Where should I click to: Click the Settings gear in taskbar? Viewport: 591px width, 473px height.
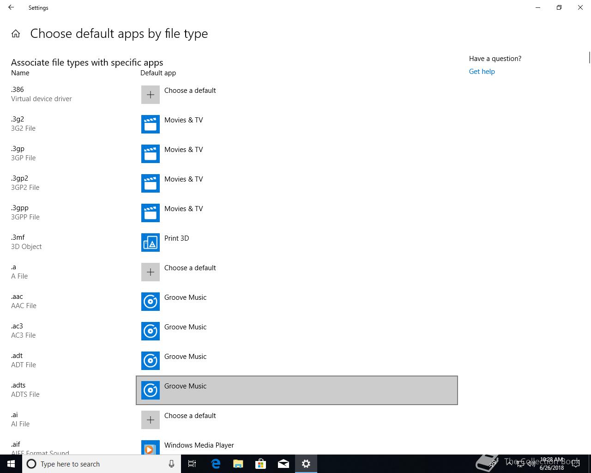coord(306,464)
